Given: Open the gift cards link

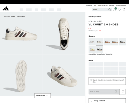Looking at the screenshot, I should [112, 6].
